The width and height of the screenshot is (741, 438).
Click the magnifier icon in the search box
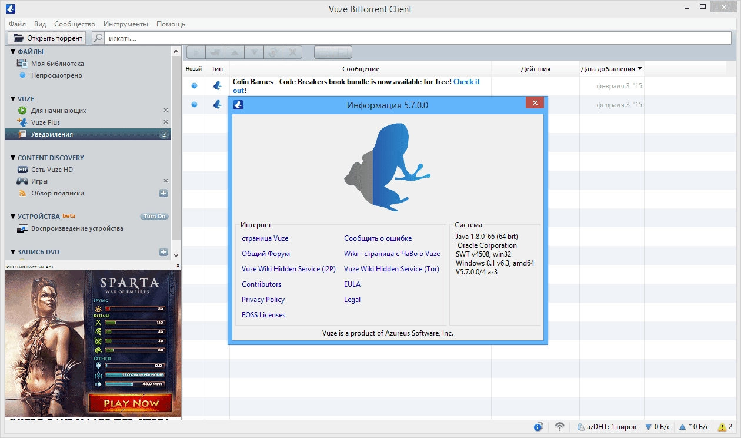coord(98,38)
